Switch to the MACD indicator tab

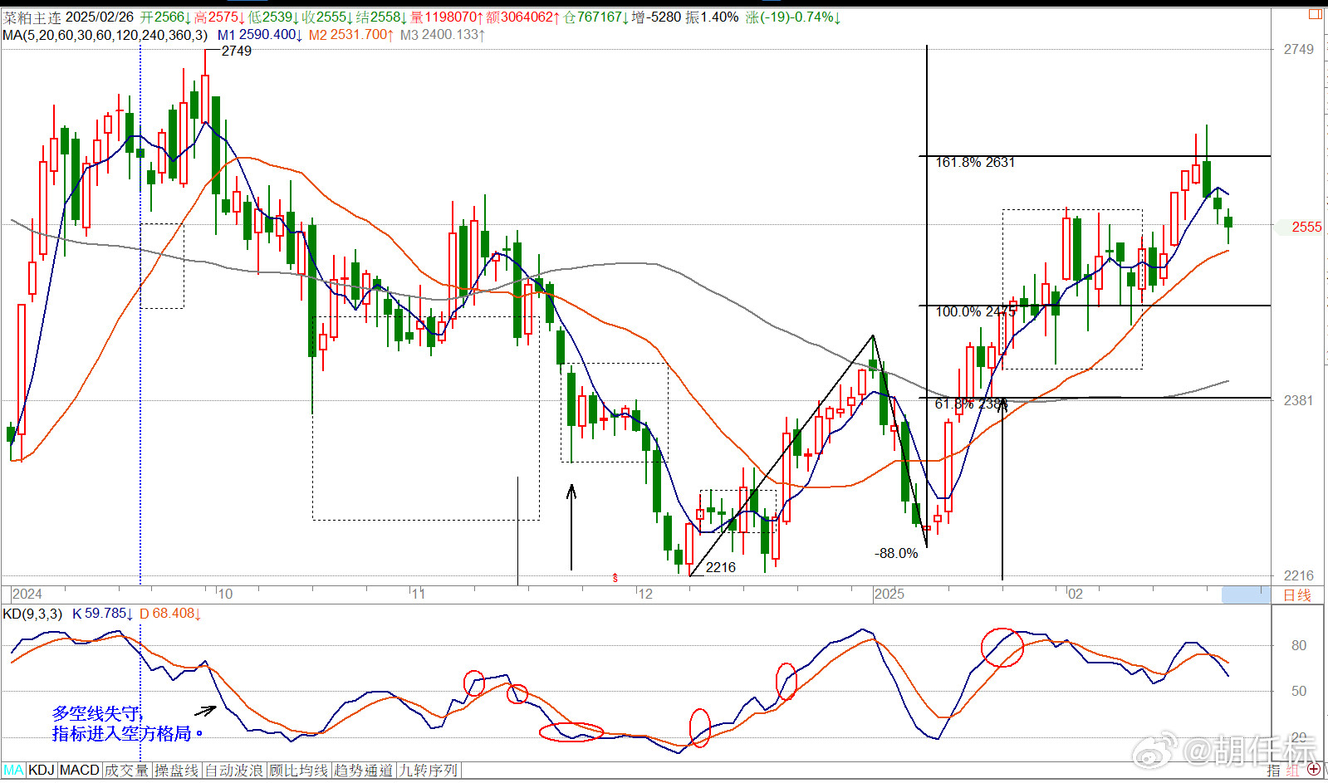80,771
